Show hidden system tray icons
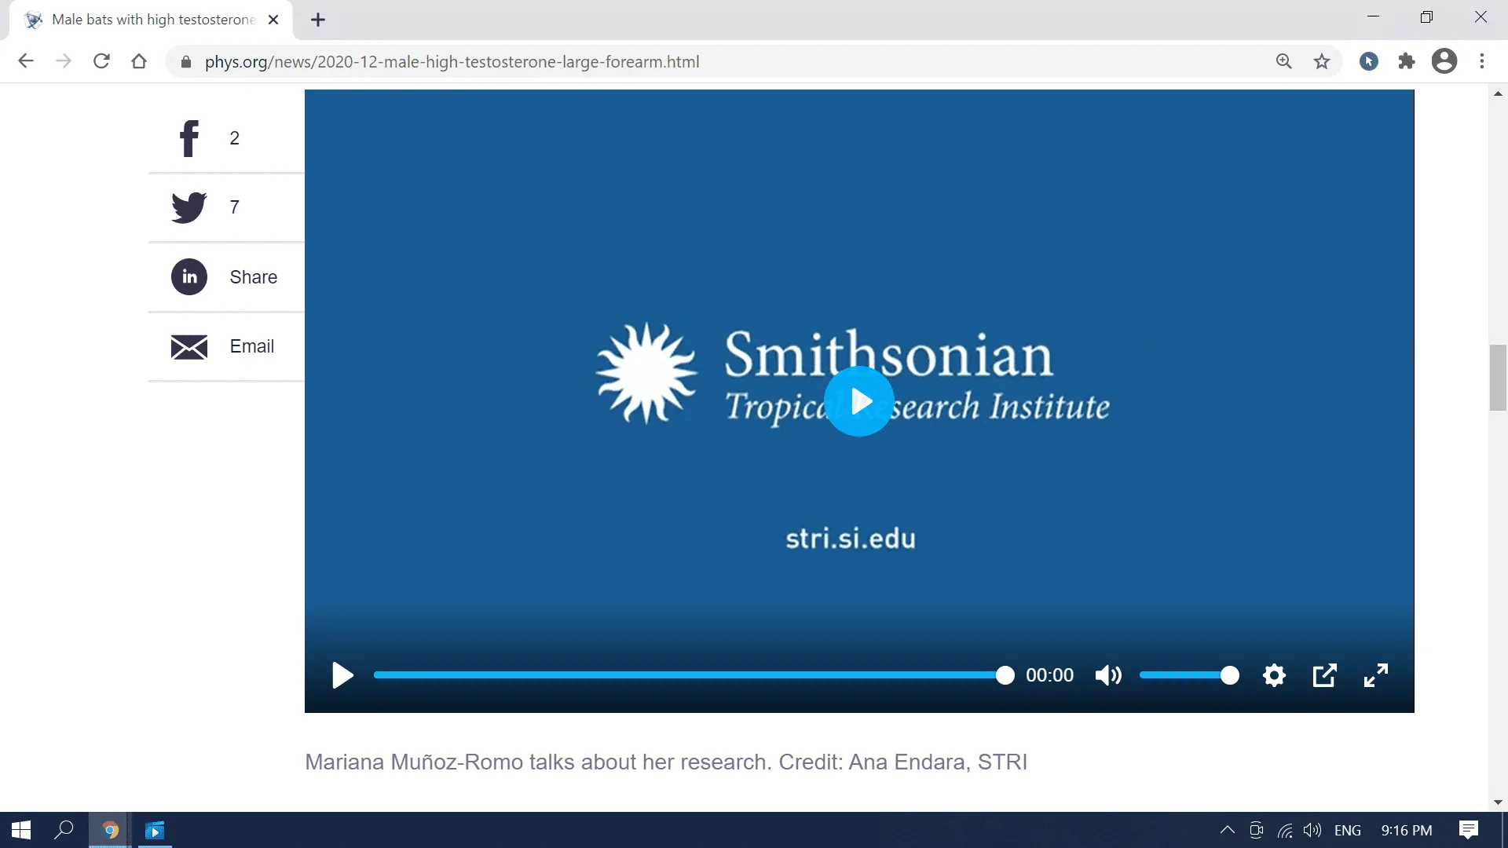 coord(1227,830)
